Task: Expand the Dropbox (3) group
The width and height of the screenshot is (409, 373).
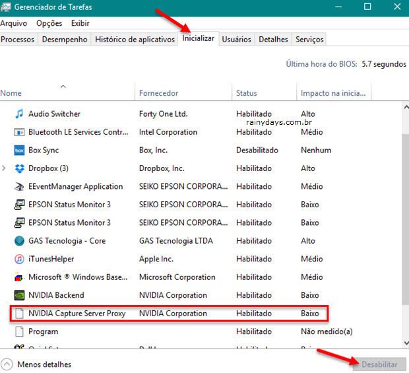Action: click(x=5, y=168)
